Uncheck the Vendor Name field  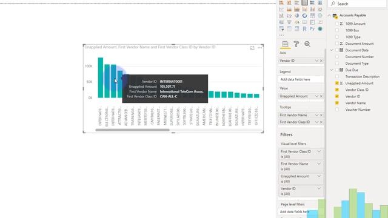(337, 103)
